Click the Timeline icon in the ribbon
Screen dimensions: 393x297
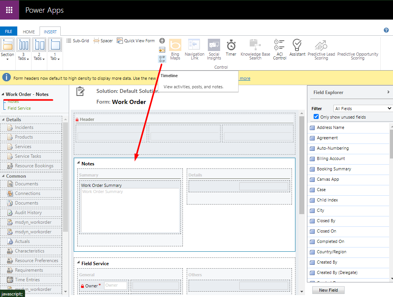[x=162, y=59]
